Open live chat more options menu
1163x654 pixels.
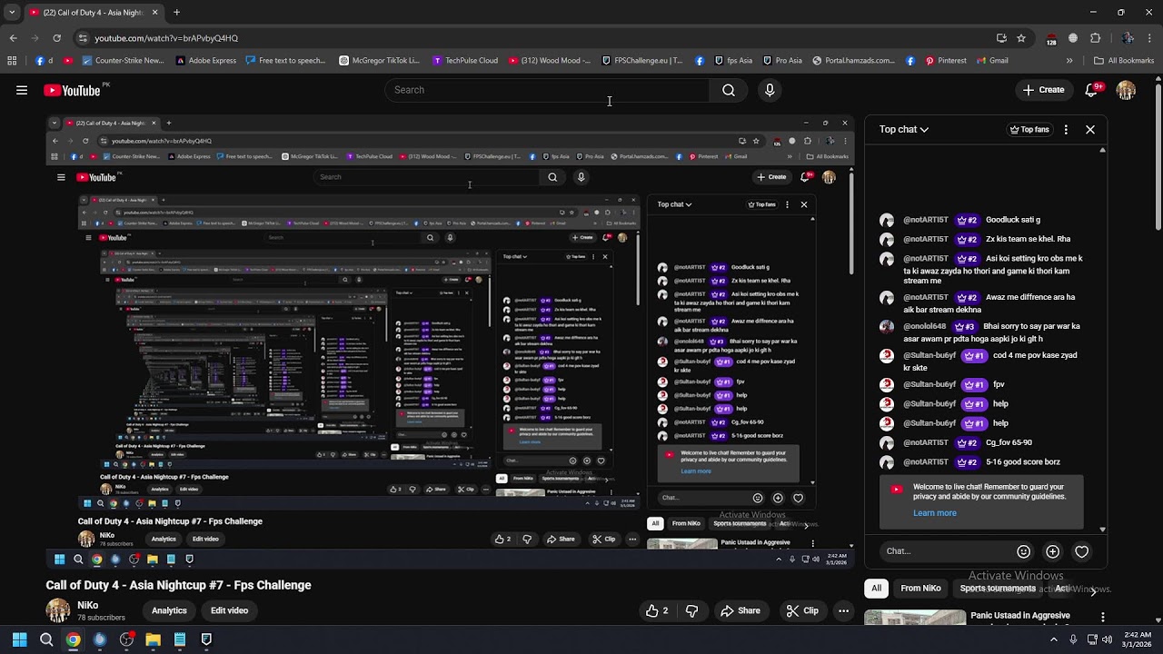point(1066,130)
